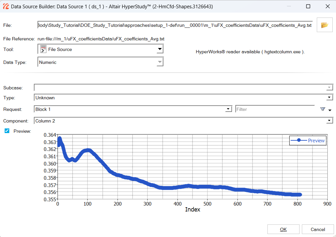Expand the Component dropdown showing Column 2

(329, 121)
